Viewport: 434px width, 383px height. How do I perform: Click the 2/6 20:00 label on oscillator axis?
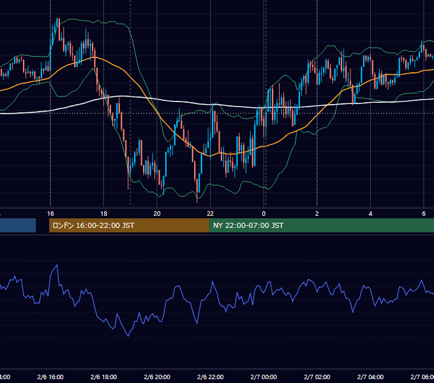[x=157, y=377]
